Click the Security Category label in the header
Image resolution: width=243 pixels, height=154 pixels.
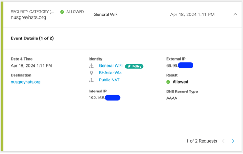tap(32, 12)
